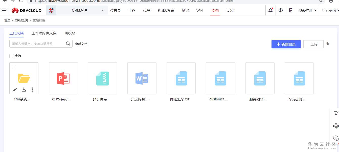Click the feedback note icon on right sidebar
The image size is (339, 152).
pyautogui.click(x=336, y=114)
